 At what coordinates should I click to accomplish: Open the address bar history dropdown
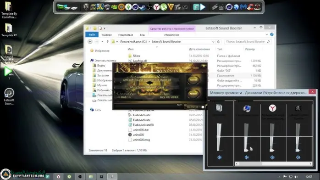click(213, 42)
